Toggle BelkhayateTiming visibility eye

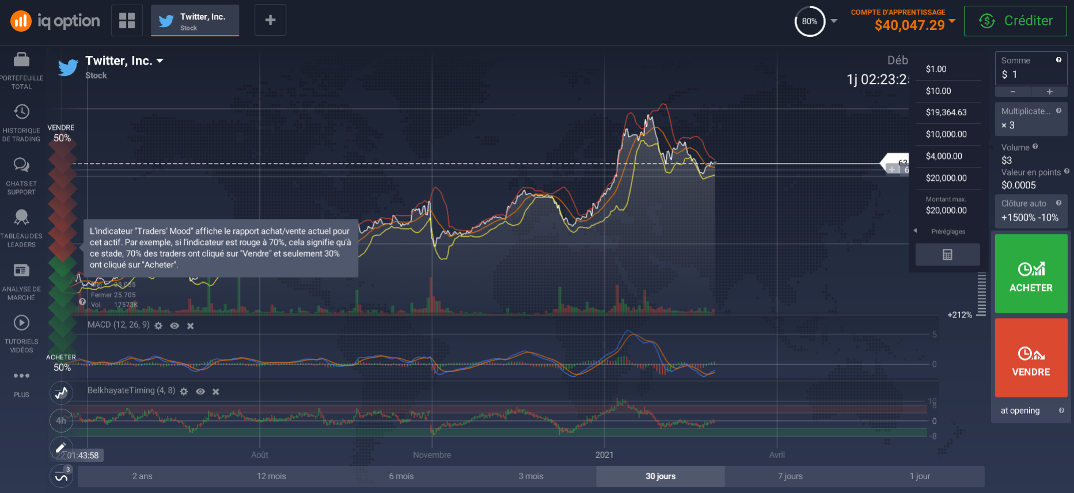(x=200, y=392)
